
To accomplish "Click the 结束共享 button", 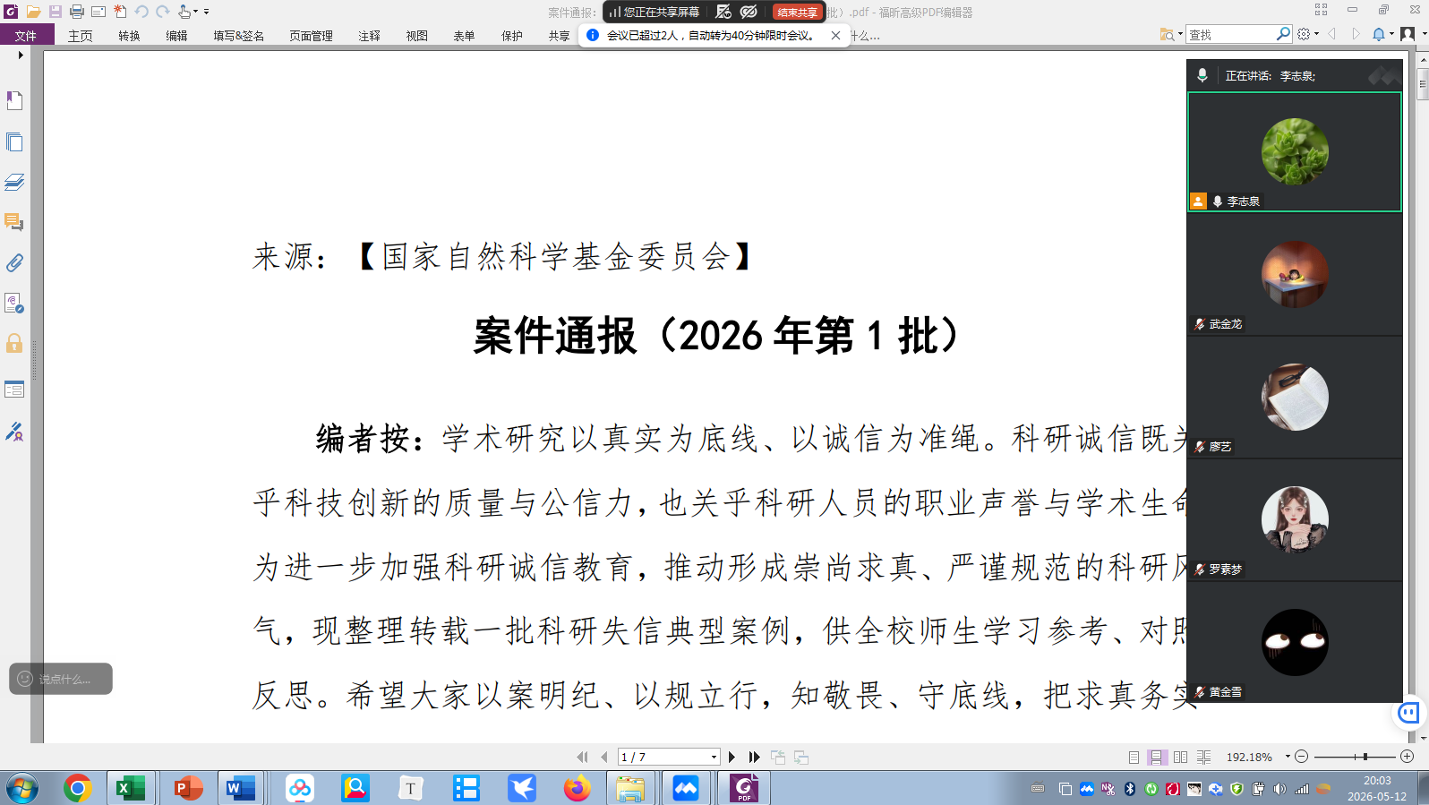I will pos(798,13).
